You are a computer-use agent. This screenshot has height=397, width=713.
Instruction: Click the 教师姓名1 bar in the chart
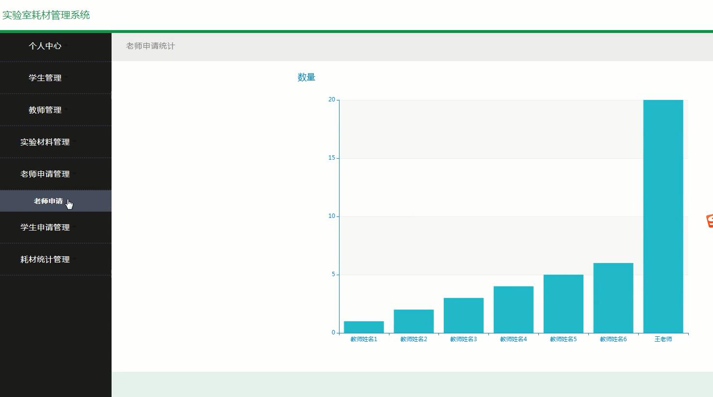[364, 327]
